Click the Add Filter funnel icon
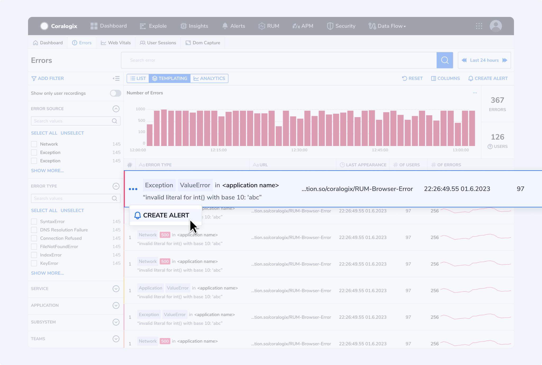The height and width of the screenshot is (365, 542). tap(33, 78)
